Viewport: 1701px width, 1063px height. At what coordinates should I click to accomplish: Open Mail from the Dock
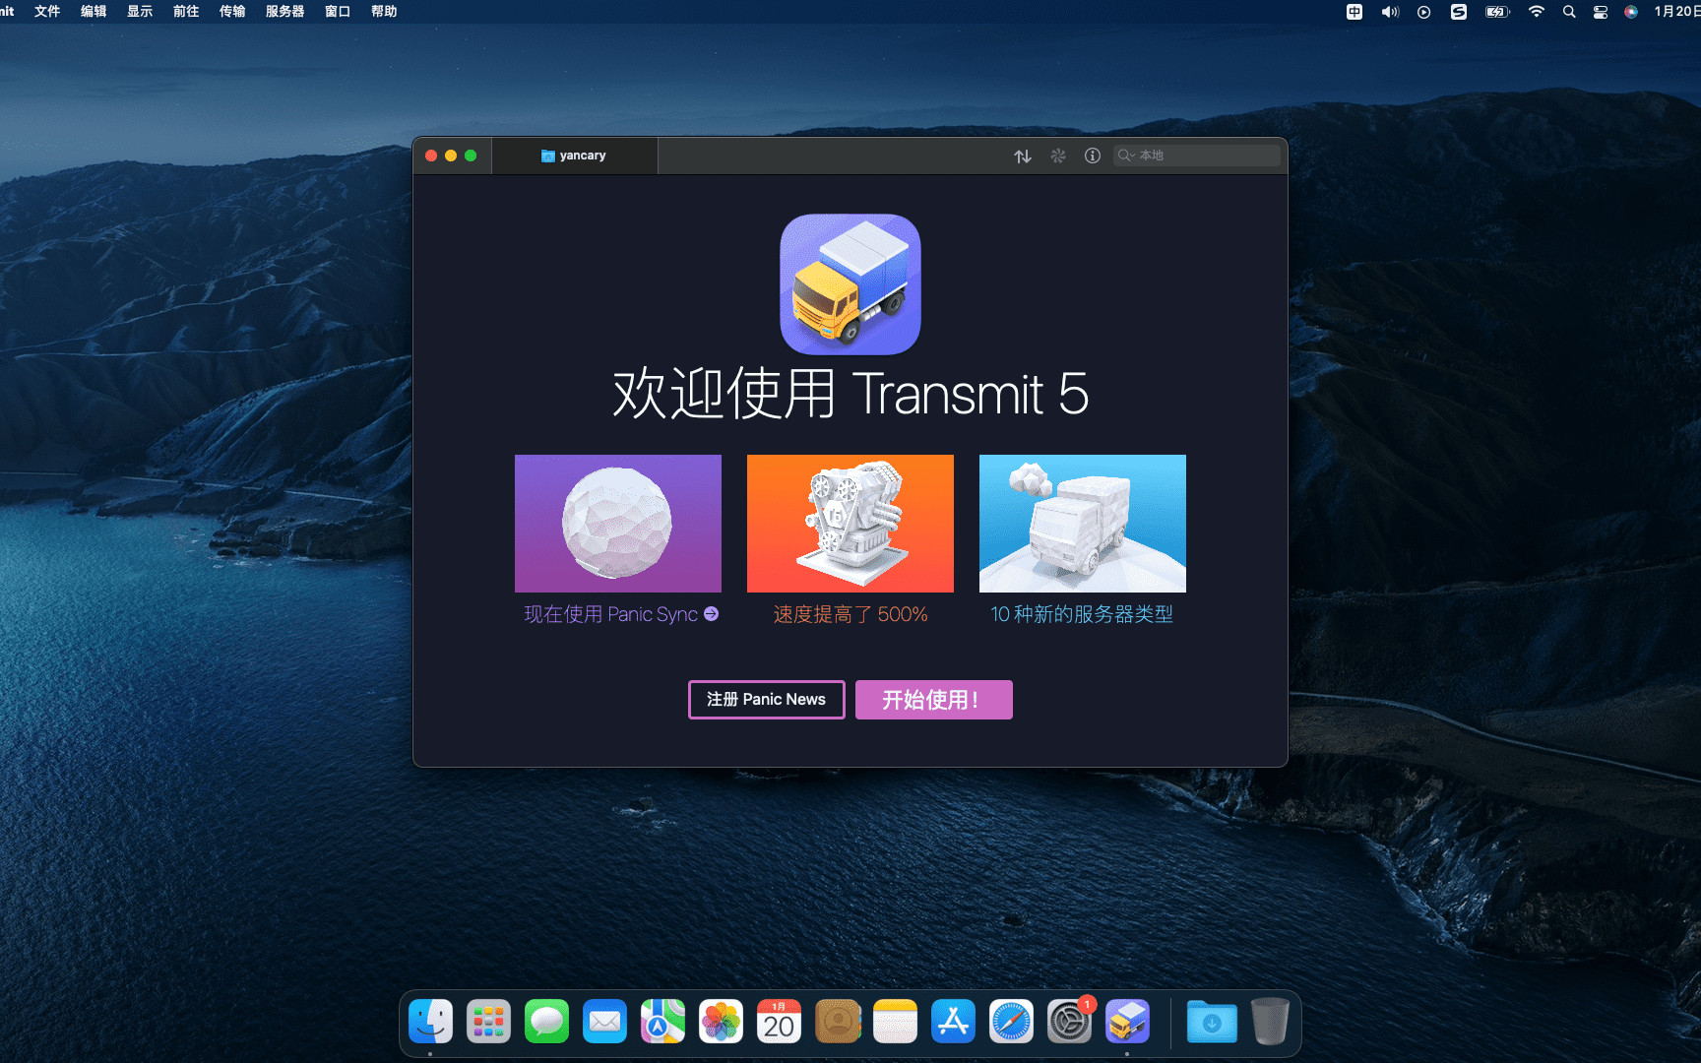tap(604, 1022)
